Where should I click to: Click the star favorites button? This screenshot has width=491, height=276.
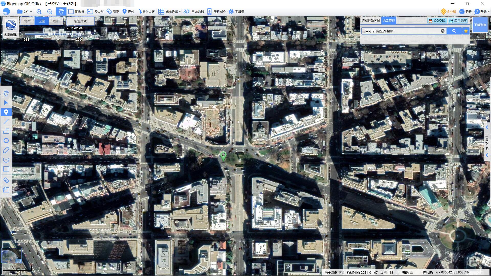click(466, 31)
